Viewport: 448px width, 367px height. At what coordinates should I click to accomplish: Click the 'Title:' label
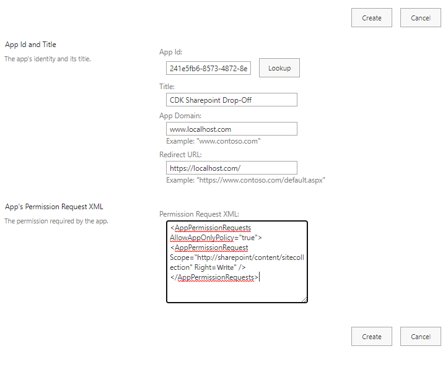(x=167, y=87)
